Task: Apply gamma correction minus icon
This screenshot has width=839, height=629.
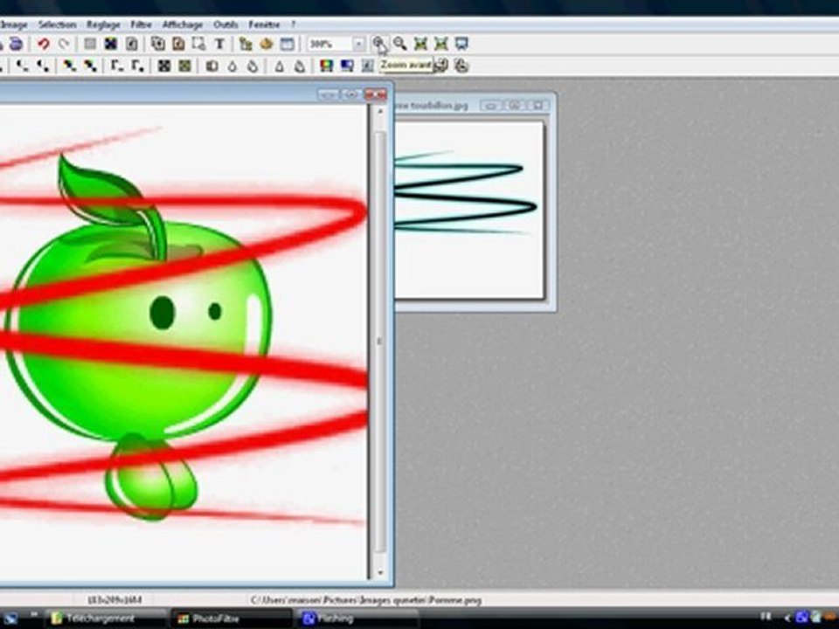Action: pyautogui.click(x=116, y=66)
